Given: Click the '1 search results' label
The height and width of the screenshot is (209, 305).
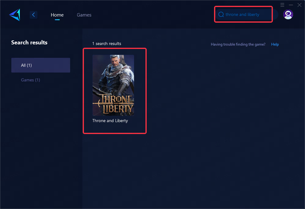Looking at the screenshot, I should [x=107, y=43].
